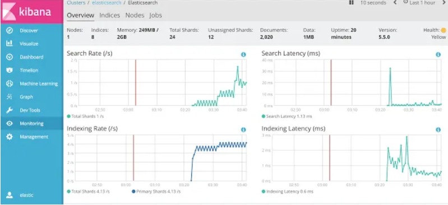Click the Unassigned Shards value 12
Image resolution: width=448 pixels, height=205 pixels.
tap(211, 37)
